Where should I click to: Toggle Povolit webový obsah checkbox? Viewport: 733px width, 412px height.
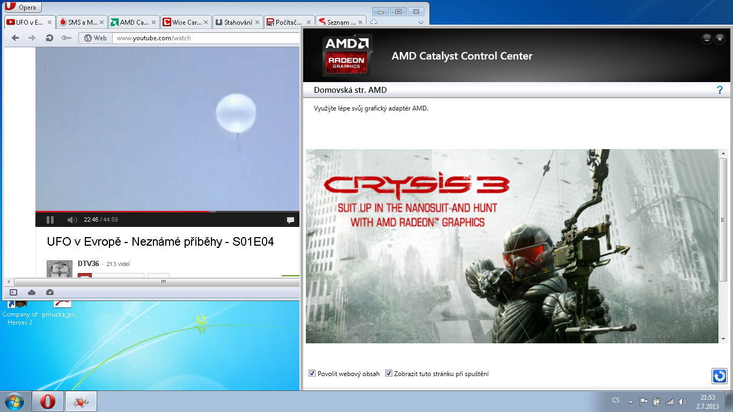[x=312, y=373]
